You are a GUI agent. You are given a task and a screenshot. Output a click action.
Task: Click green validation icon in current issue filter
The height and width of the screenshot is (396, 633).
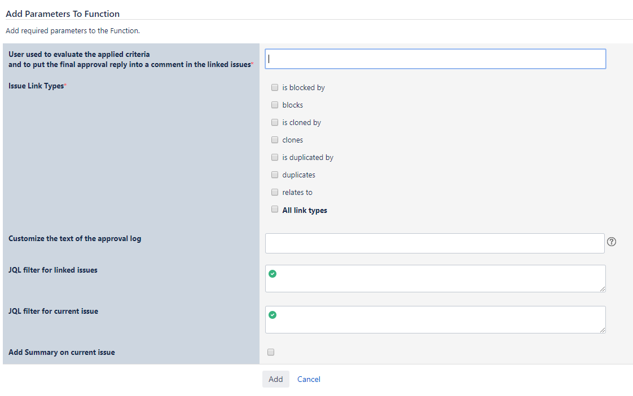(272, 315)
